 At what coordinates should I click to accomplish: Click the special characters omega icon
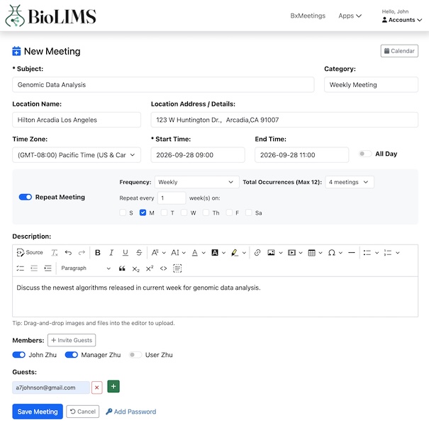[x=332, y=253]
